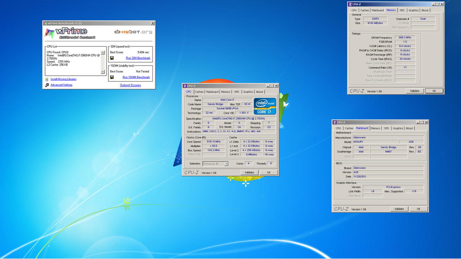Click 32M Best Score 5.694 sec
Viewport: 461px width, 259px height.
(143, 52)
